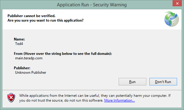Click the main.teradp.com domain string

29,58
